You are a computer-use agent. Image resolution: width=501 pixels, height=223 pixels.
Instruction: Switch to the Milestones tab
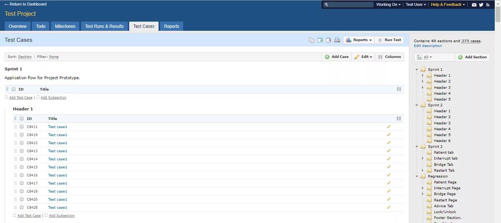65,26
